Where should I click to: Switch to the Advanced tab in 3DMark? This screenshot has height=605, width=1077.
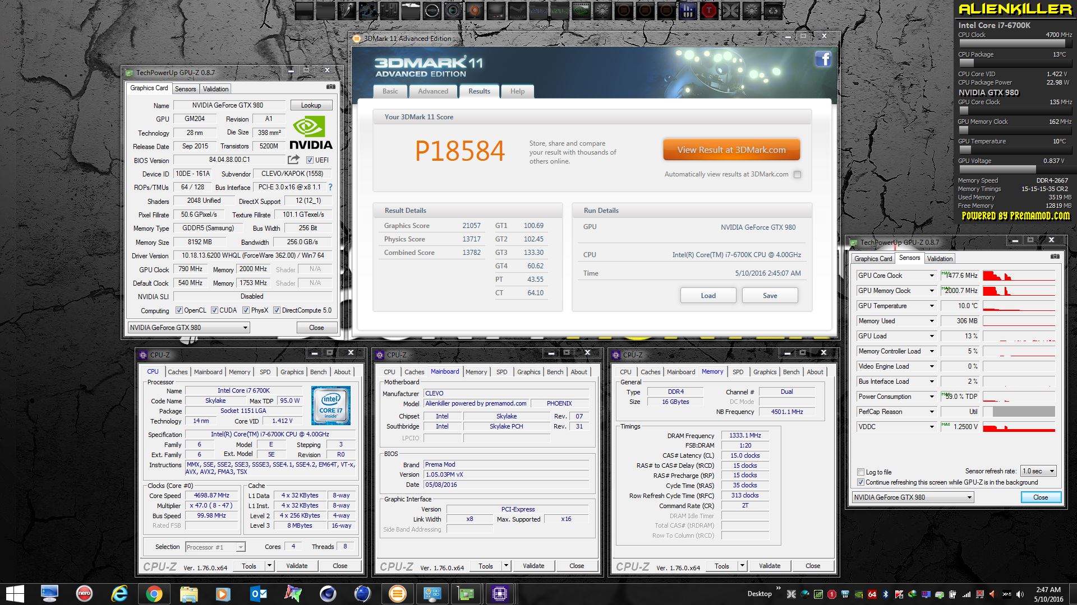[x=432, y=91]
